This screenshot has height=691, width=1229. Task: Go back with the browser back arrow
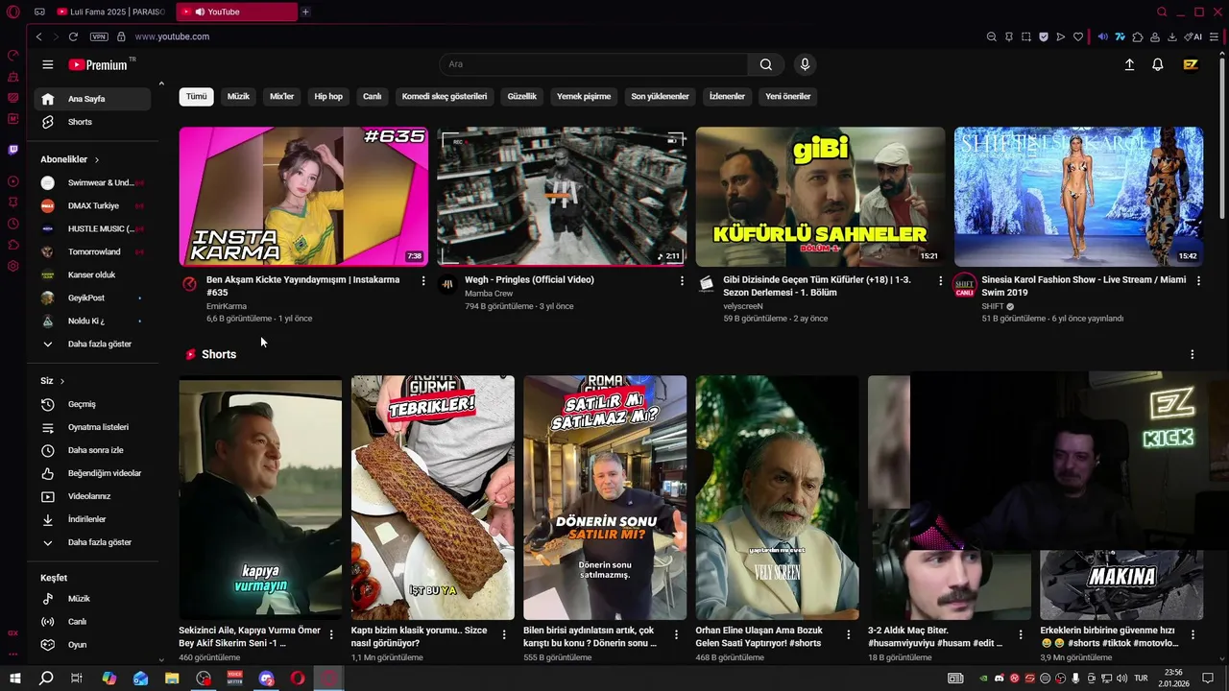click(38, 36)
